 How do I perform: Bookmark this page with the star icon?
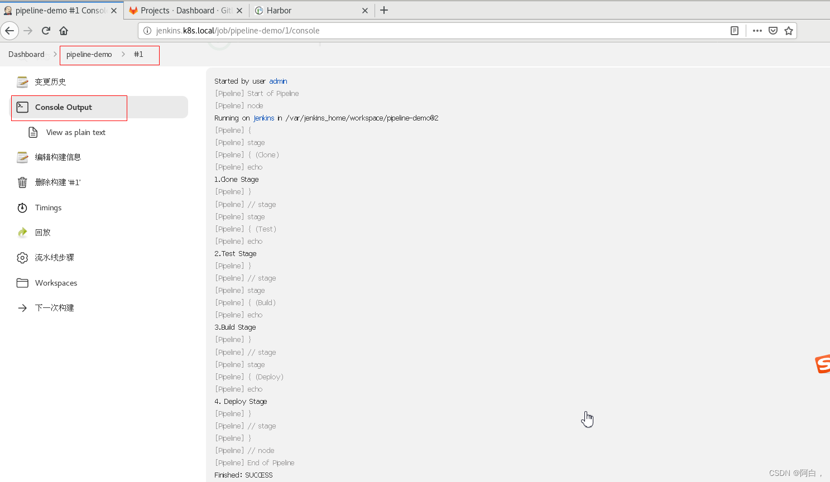pyautogui.click(x=789, y=31)
